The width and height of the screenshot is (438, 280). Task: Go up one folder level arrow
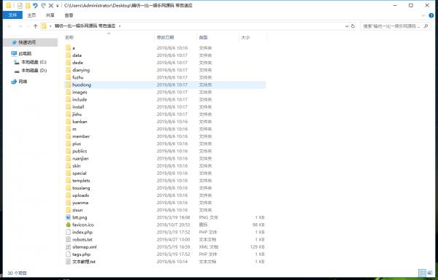(35, 26)
